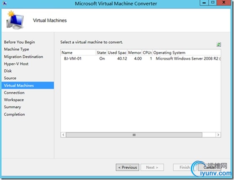This screenshot has width=234, height=180.
Task: Minimize the Virtual Machine Converter window
Action: click(204, 3)
